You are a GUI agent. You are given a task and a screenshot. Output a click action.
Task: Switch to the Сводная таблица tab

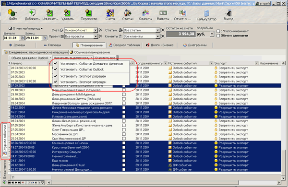click(x=124, y=45)
